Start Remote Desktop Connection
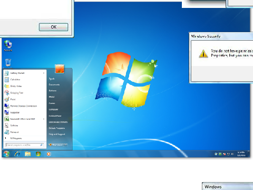The height and width of the screenshot is (190, 253). click(25, 106)
